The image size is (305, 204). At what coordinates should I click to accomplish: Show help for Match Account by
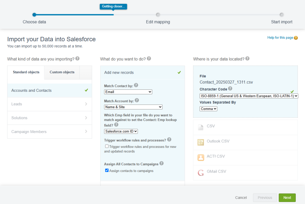point(137,100)
